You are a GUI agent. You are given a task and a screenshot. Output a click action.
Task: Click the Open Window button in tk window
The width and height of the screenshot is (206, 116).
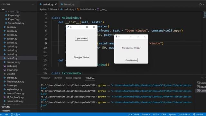coord(81,39)
